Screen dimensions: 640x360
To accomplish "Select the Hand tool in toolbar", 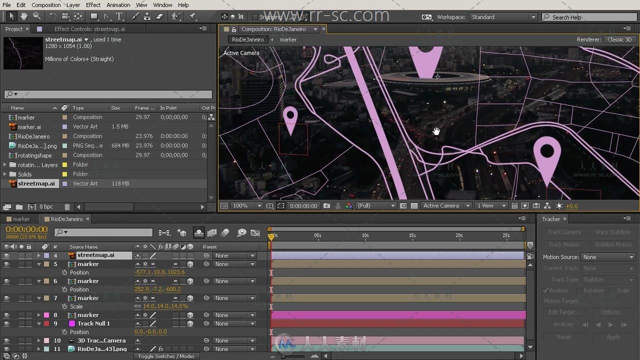I will point(24,16).
